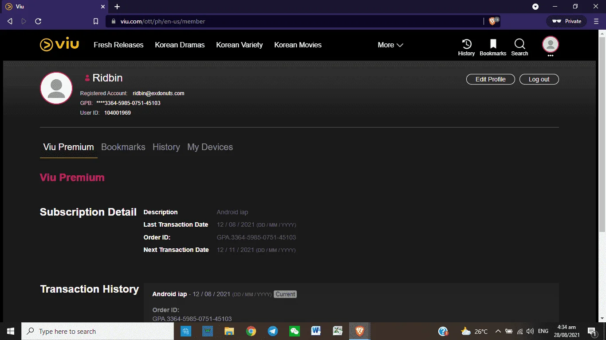Click the Current badge in Transaction History
The width and height of the screenshot is (606, 340).
(x=285, y=294)
